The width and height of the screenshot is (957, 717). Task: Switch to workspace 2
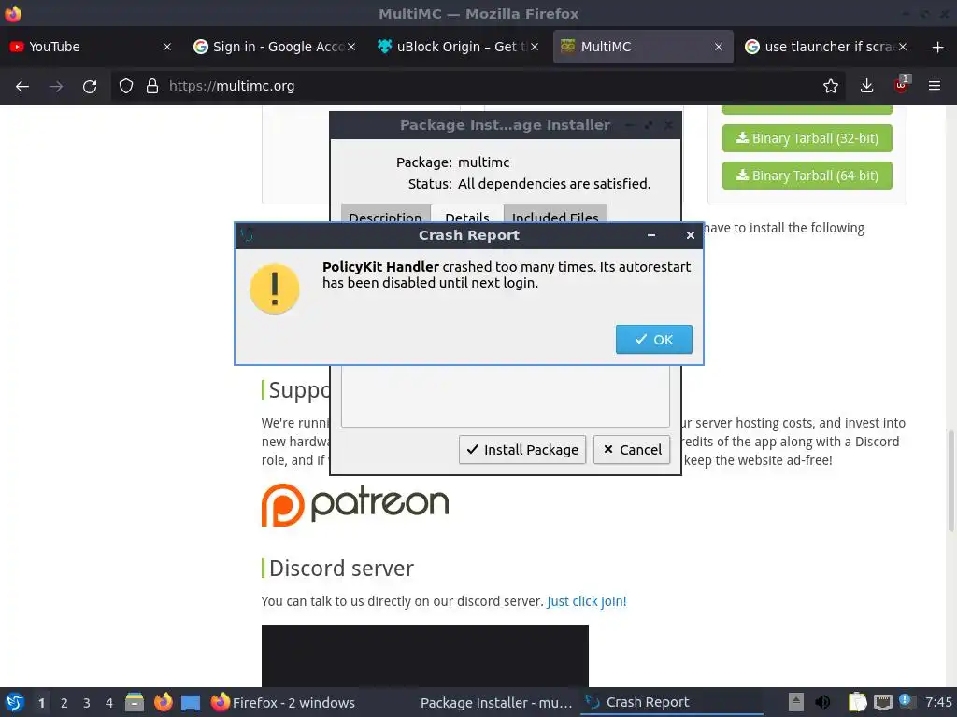point(64,703)
